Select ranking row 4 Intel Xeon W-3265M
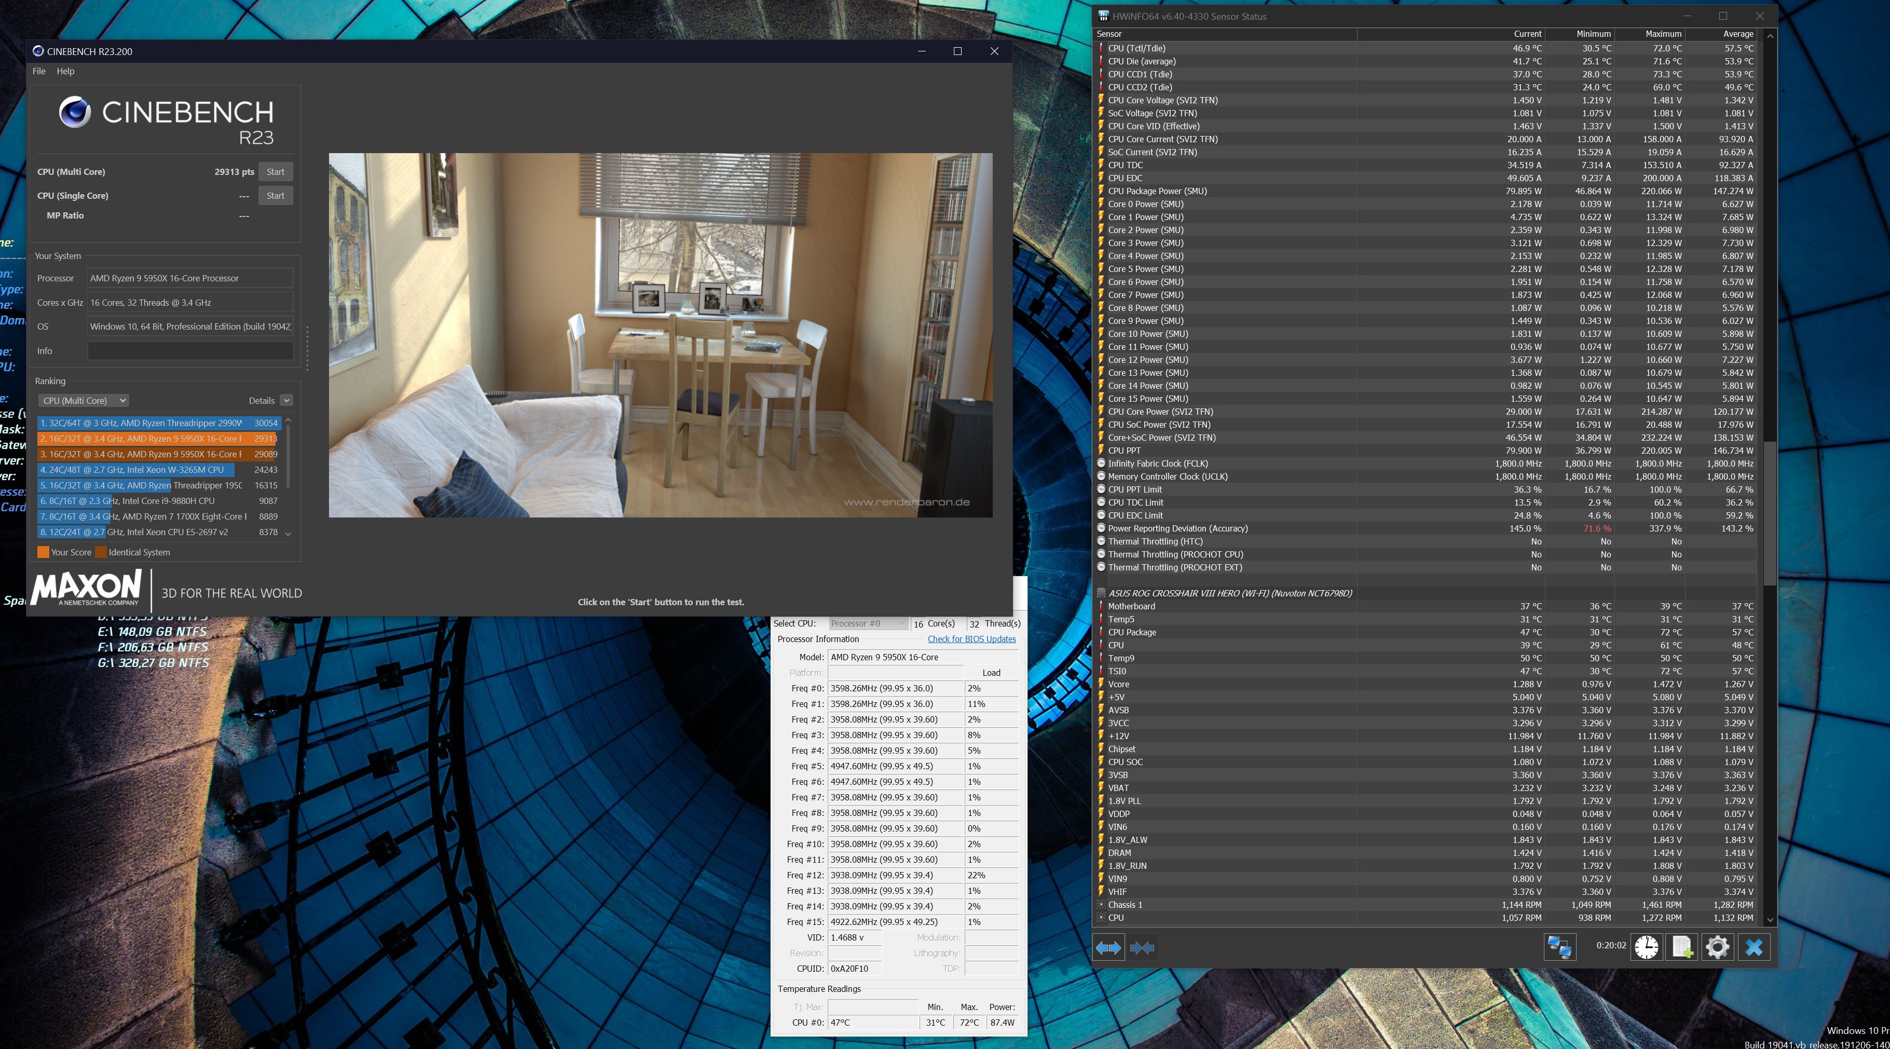The width and height of the screenshot is (1890, 1049). point(159,470)
